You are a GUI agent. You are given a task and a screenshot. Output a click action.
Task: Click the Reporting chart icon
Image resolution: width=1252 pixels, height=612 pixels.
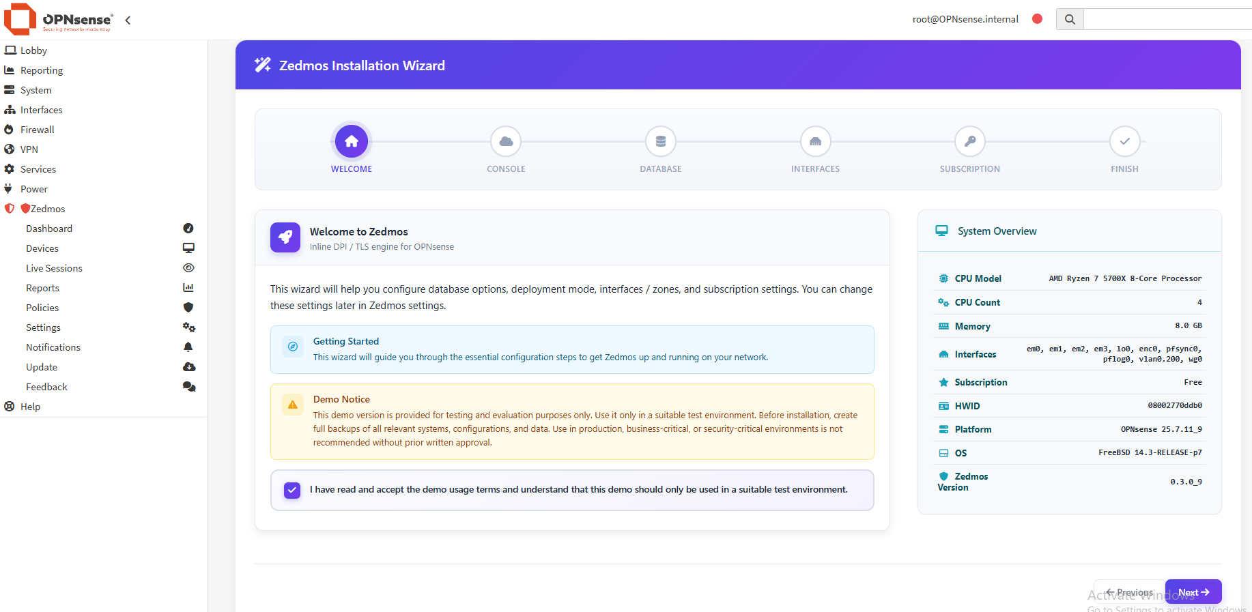pyautogui.click(x=10, y=70)
